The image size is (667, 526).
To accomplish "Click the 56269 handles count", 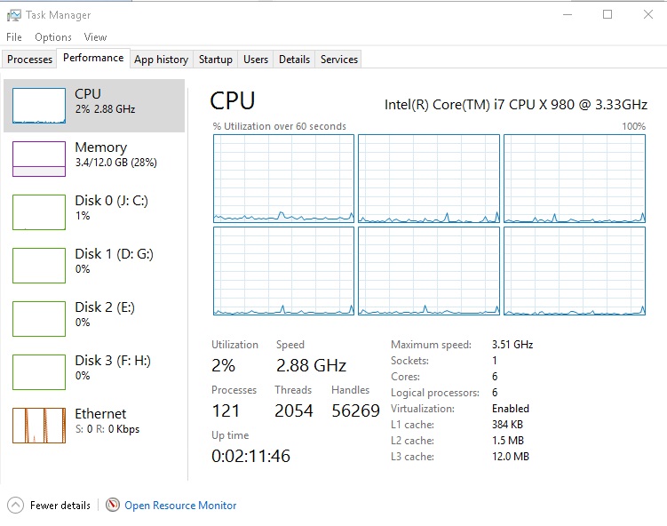I will pyautogui.click(x=355, y=410).
